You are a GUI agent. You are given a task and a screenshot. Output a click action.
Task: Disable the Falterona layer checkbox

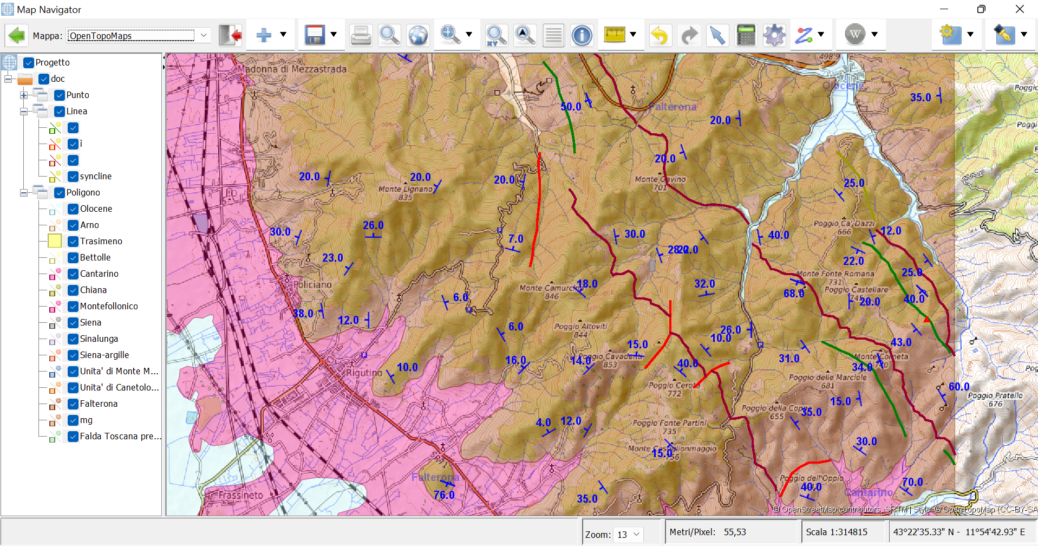tap(73, 404)
